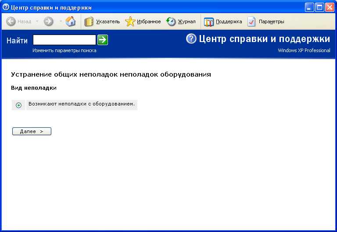Click the Поддержка toolbar label
Image resolution: width=337 pixels, height=232 pixels.
(x=229, y=21)
